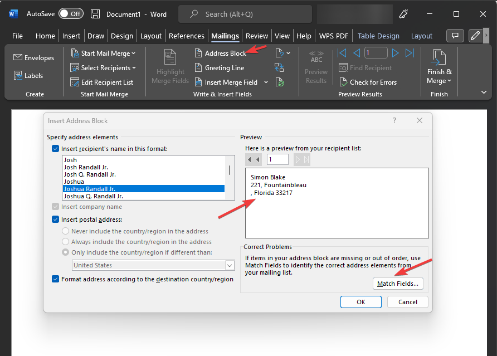Screen dimensions: 497x356
Task: Click the ribbon record number field
Action: pos(376,53)
